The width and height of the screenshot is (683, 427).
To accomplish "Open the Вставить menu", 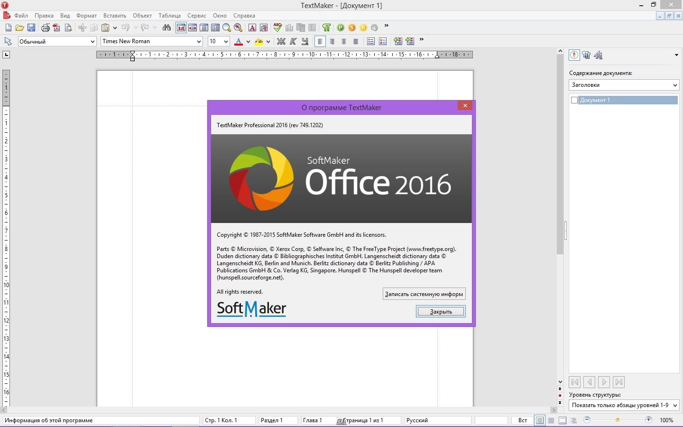I will 115,16.
